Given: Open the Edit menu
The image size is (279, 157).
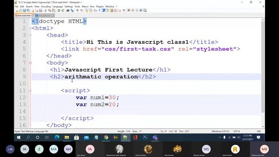Looking at the screenshot, I should click(22, 7).
